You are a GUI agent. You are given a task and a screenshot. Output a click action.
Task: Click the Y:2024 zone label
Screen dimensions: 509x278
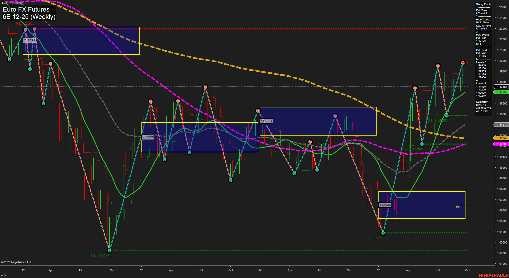266,121
